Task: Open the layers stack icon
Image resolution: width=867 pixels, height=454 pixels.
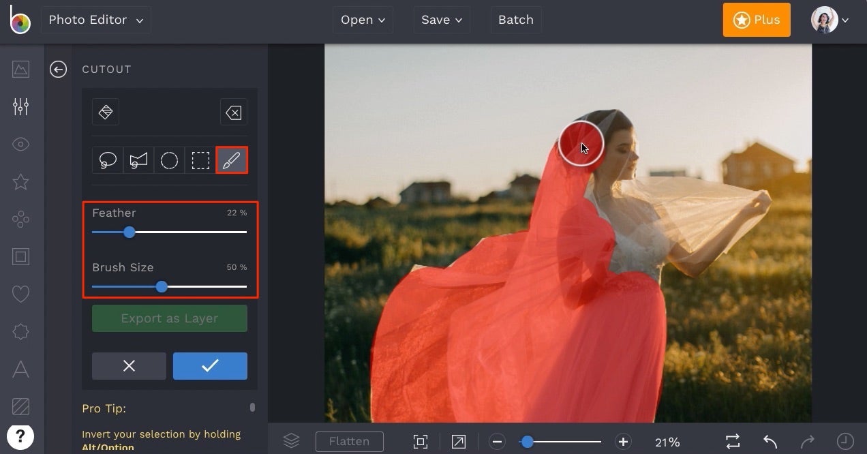Action: [291, 442]
